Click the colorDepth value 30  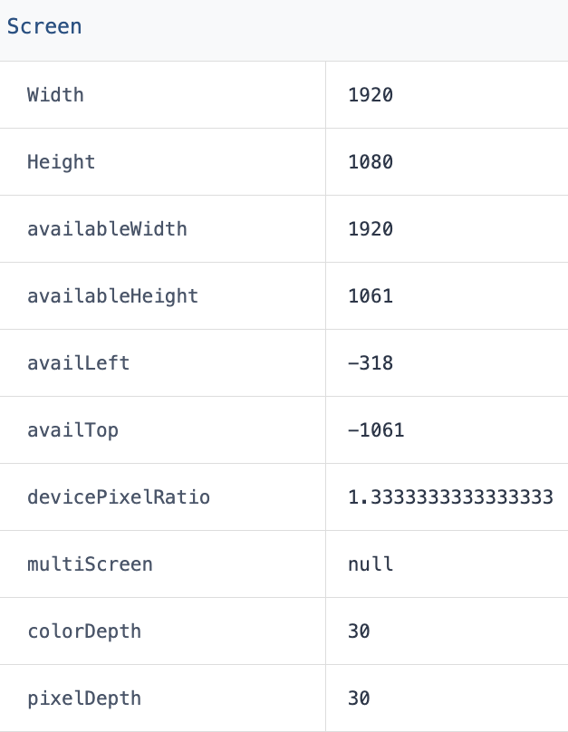[359, 631]
